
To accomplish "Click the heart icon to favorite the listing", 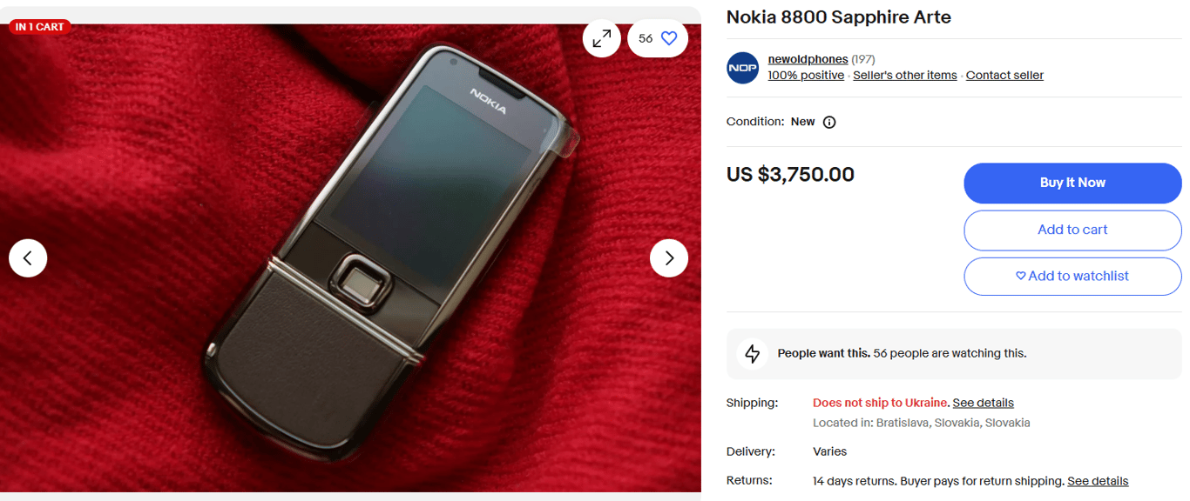I will [669, 37].
